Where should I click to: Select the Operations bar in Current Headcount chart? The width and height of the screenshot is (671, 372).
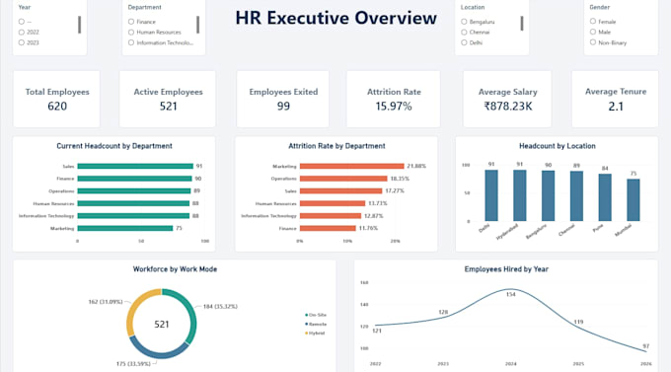pos(134,190)
